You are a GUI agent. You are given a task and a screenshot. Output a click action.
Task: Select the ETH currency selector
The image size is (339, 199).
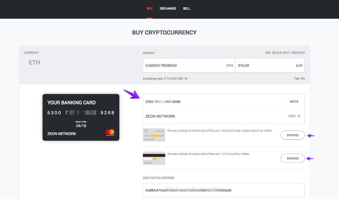coord(34,62)
